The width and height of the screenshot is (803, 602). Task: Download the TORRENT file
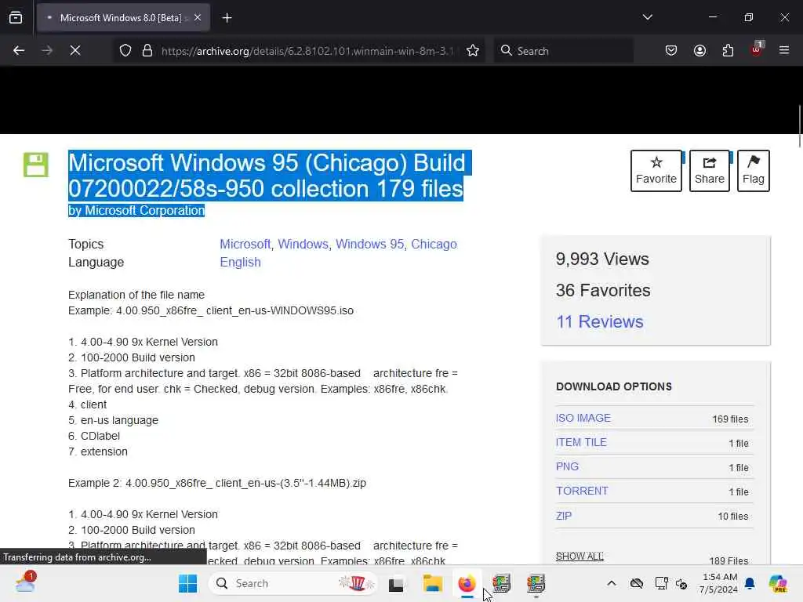(582, 491)
